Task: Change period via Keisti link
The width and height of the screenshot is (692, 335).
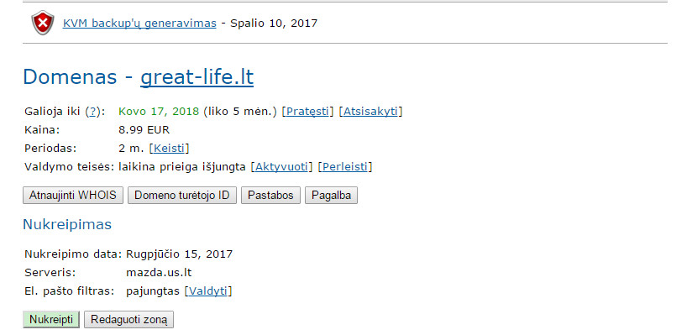Action: point(169,148)
